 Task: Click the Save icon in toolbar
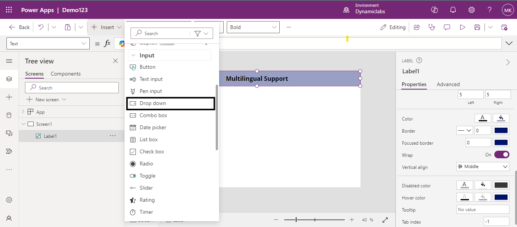point(477,27)
